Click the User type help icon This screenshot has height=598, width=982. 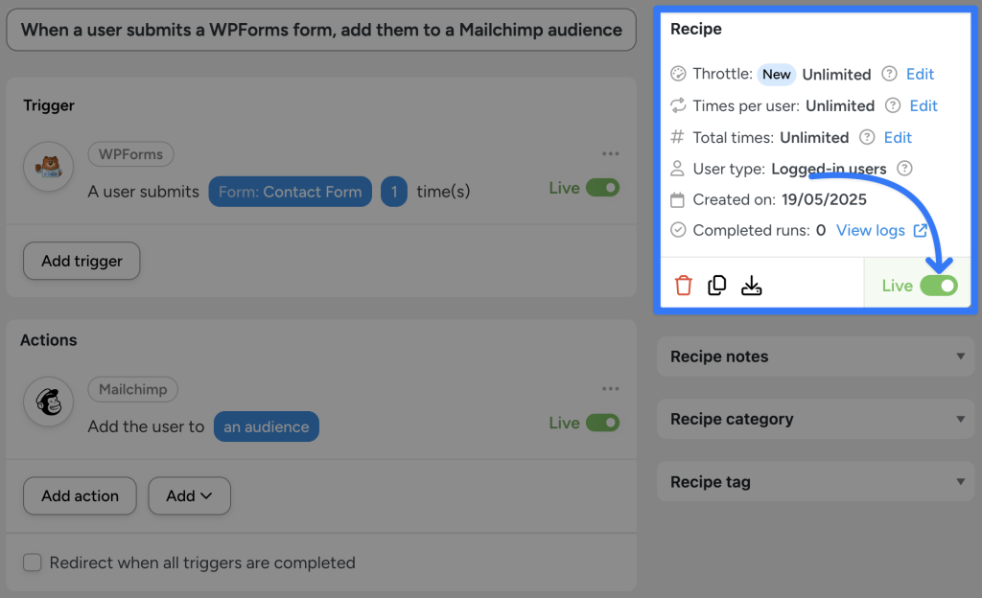(x=901, y=168)
